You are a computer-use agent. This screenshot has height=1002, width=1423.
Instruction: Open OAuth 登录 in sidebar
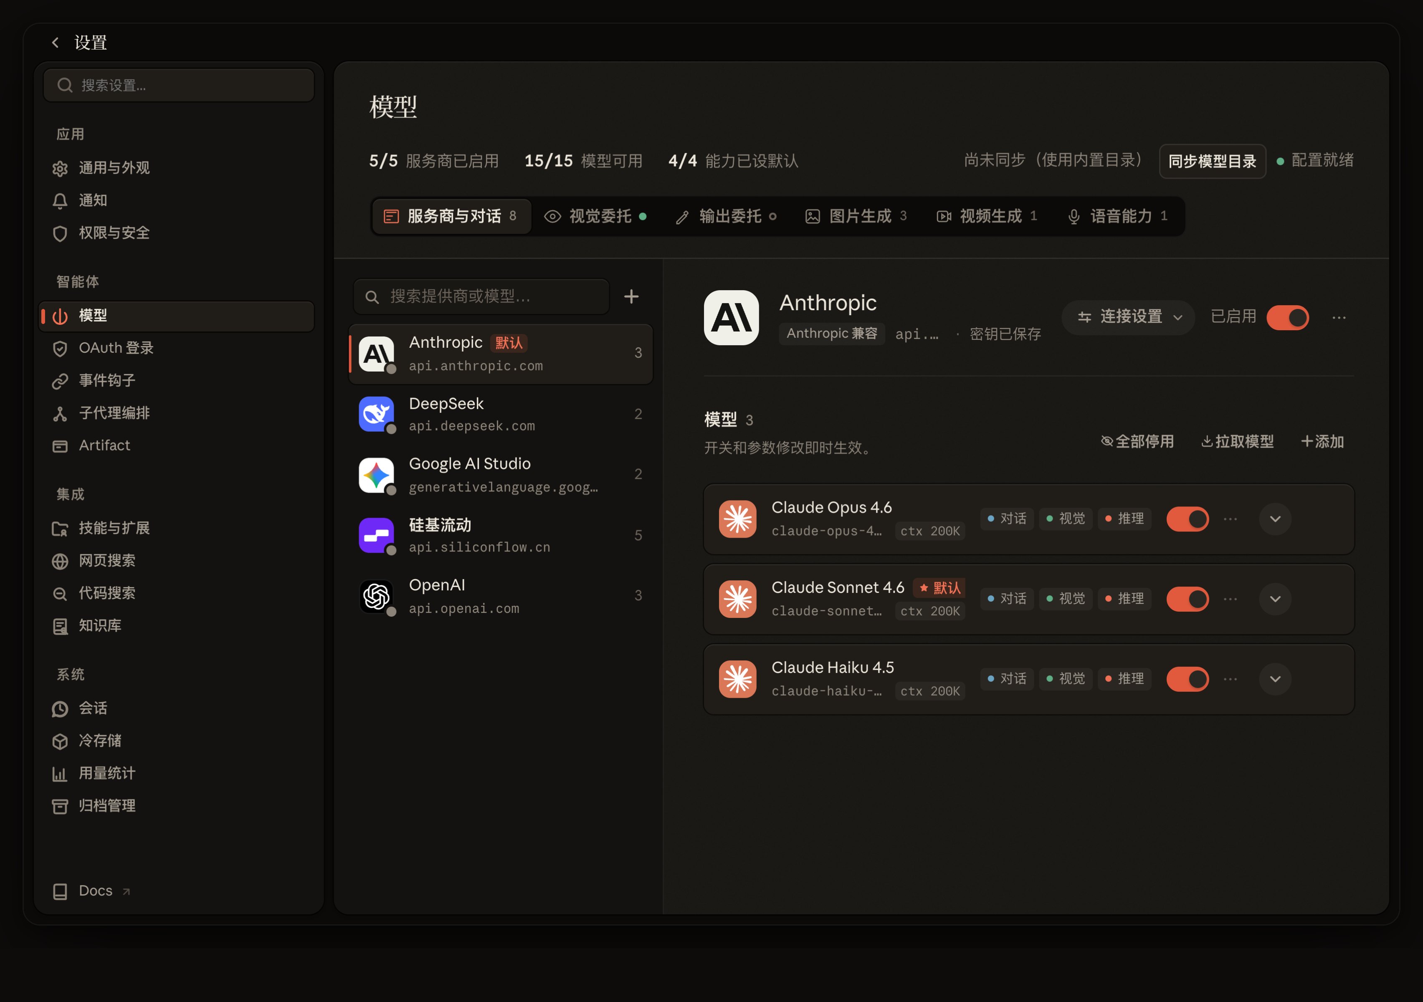pos(177,348)
